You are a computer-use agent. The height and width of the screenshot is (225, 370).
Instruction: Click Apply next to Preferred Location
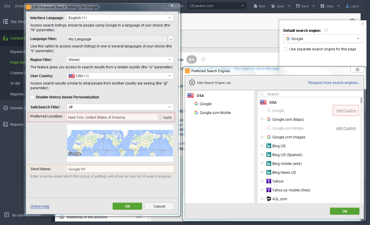(167, 117)
